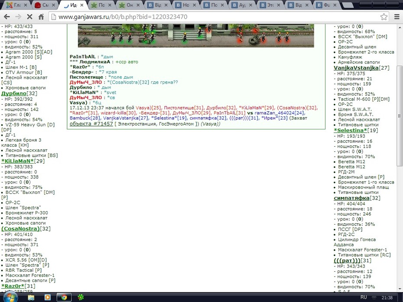403x302 pixels.
Task: Select 'XCR 5.56 [OM][D]' item text
Action: pyautogui.click(x=26, y=260)
